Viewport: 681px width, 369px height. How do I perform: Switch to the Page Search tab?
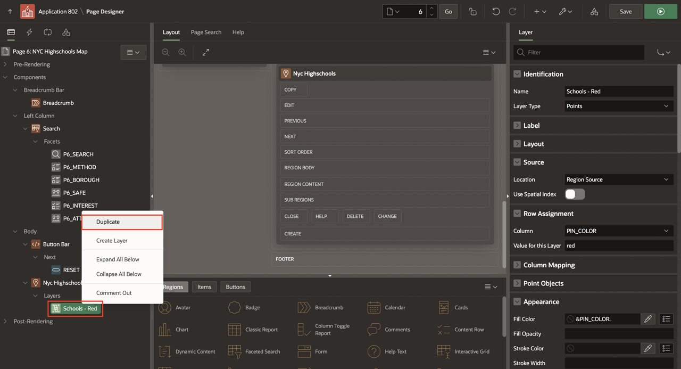pyautogui.click(x=206, y=32)
